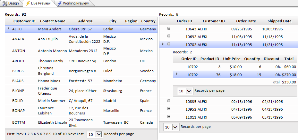Click the Tsawassen city cell

tap(113, 122)
